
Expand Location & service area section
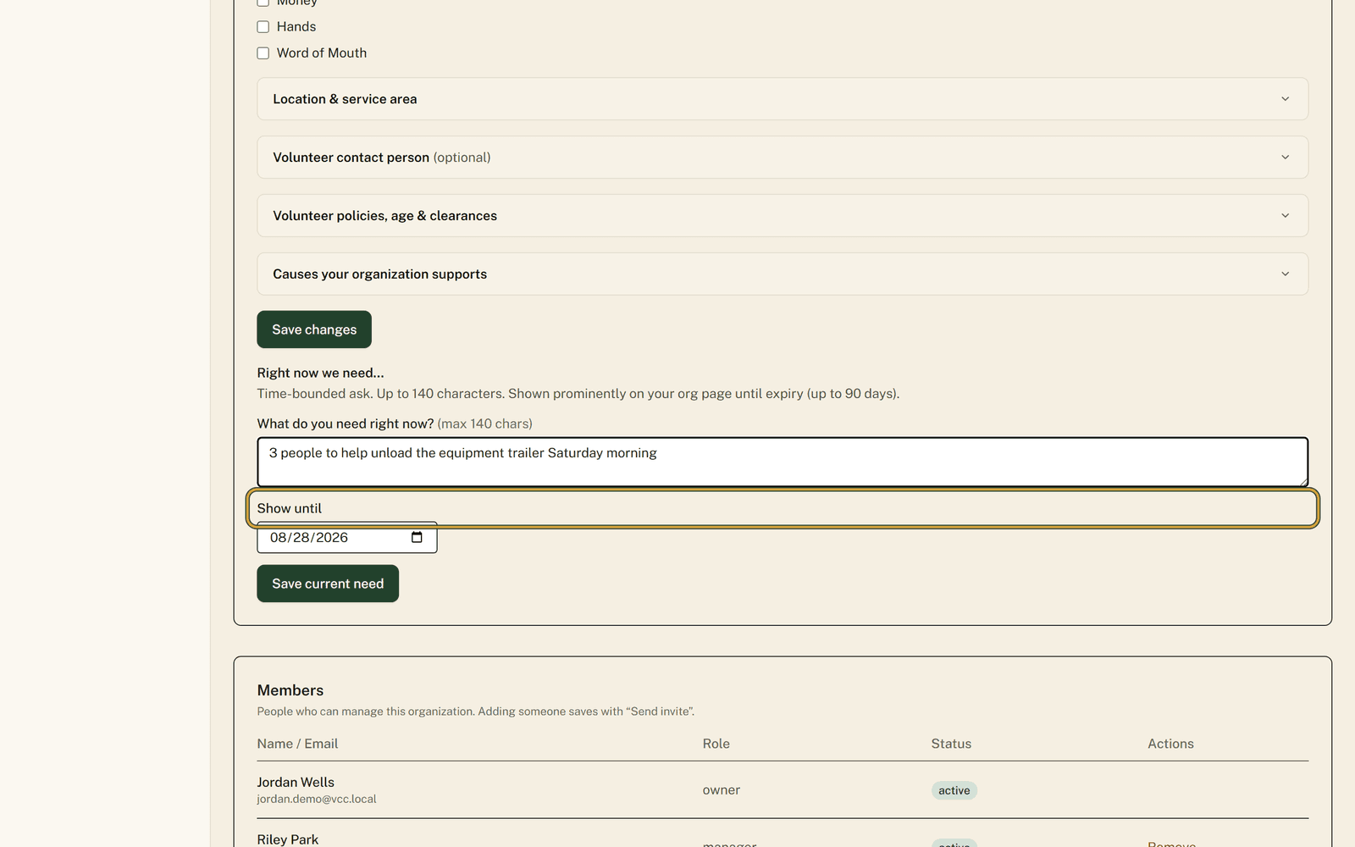[x=783, y=99]
